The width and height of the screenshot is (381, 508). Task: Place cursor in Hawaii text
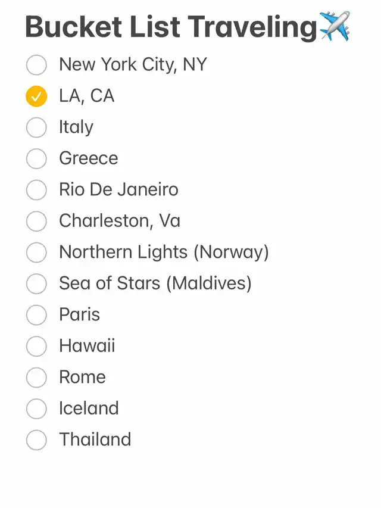click(x=87, y=345)
